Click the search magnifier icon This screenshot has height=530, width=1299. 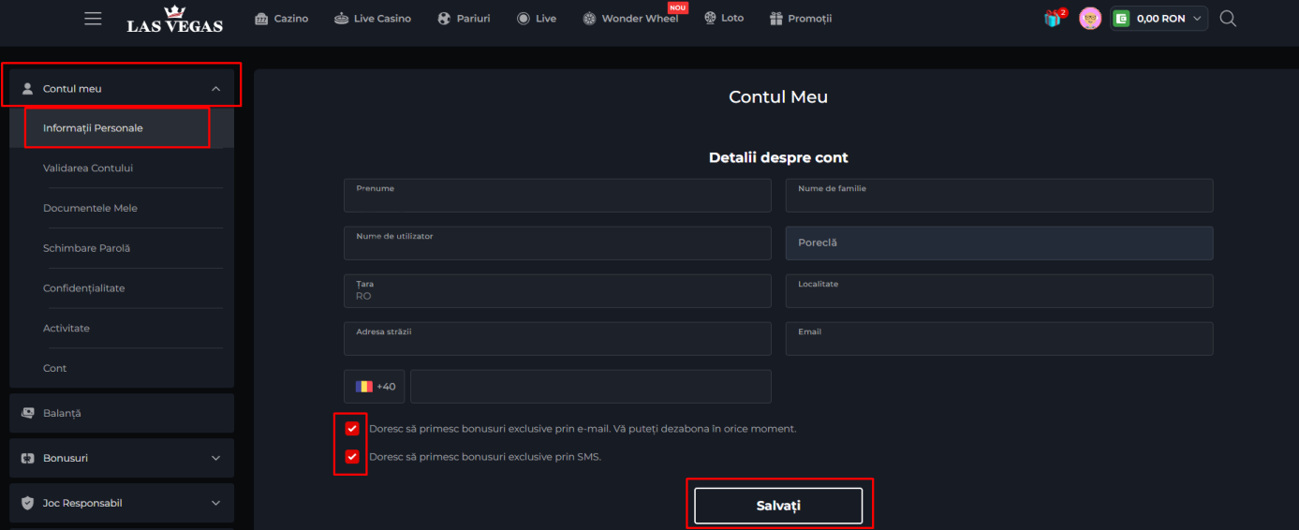click(1229, 19)
